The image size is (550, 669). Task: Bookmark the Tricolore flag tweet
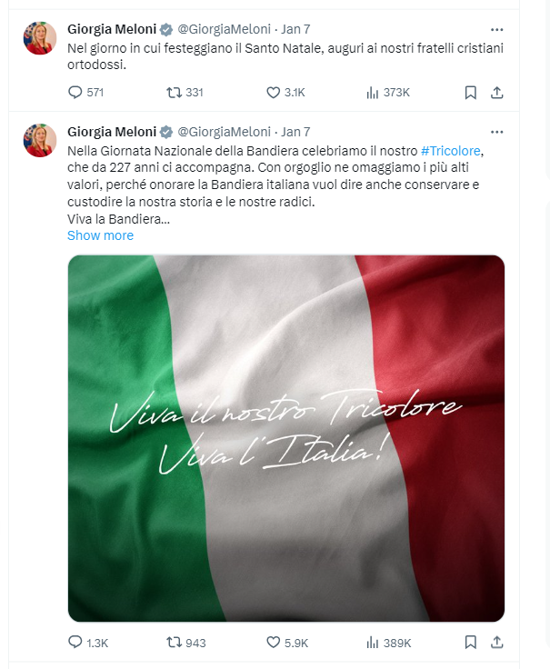pyautogui.click(x=471, y=643)
